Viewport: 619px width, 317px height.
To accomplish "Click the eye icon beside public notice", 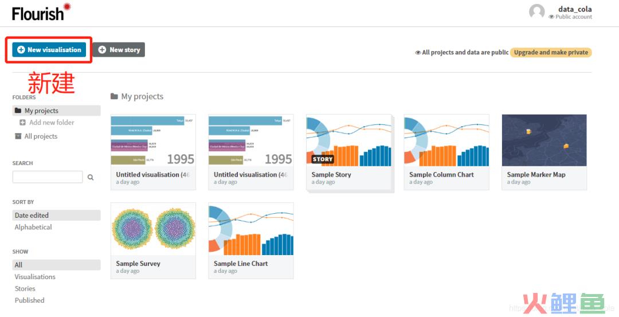I will 418,53.
